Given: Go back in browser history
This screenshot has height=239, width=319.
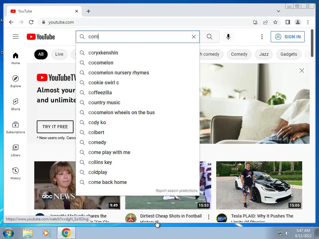Looking at the screenshot, I should pos(11,22).
